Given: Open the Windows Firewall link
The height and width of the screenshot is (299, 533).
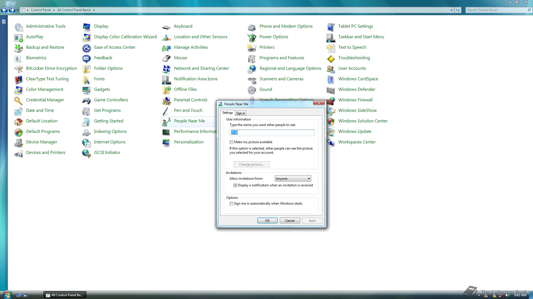Looking at the screenshot, I should click(x=355, y=100).
